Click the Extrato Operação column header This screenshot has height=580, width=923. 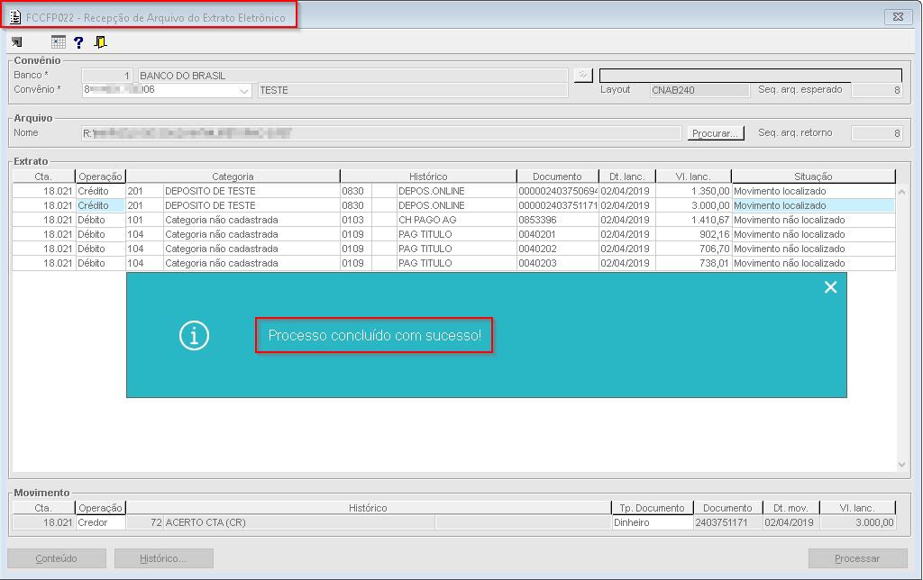[100, 177]
